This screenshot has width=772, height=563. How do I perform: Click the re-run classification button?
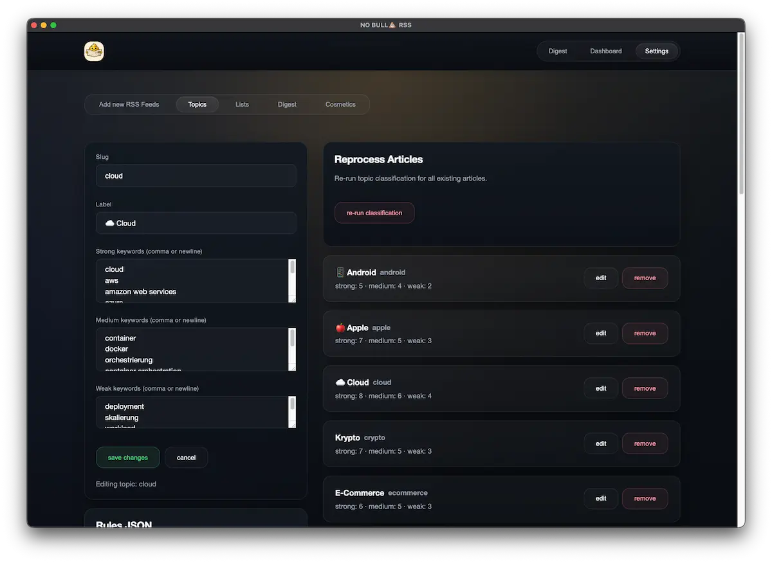point(374,212)
